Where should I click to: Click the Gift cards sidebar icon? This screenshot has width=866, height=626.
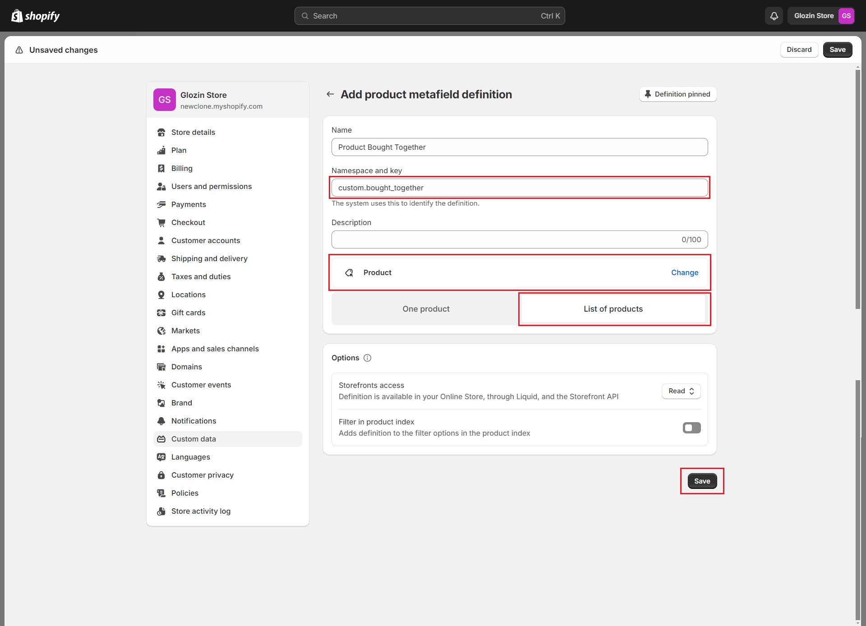point(161,313)
